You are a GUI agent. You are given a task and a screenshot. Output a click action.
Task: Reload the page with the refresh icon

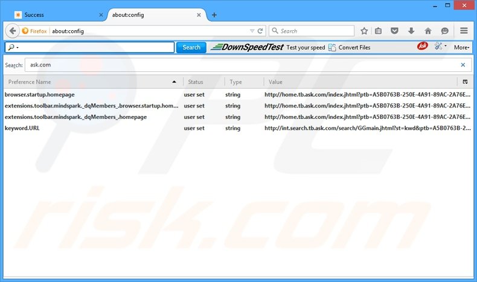point(260,31)
